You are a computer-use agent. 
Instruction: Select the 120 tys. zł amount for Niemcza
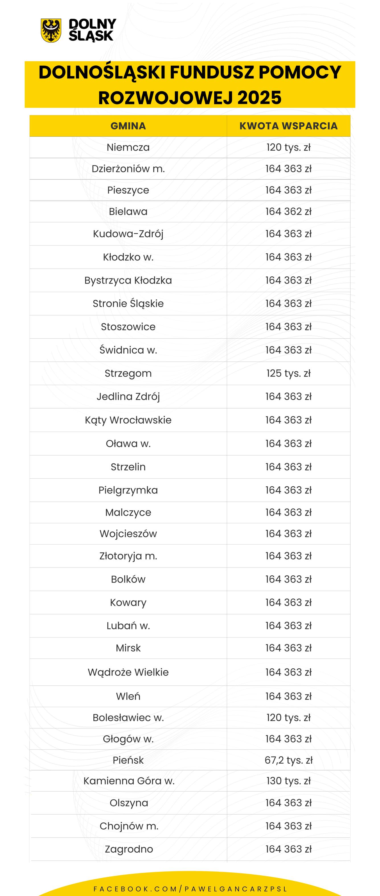(x=288, y=147)
